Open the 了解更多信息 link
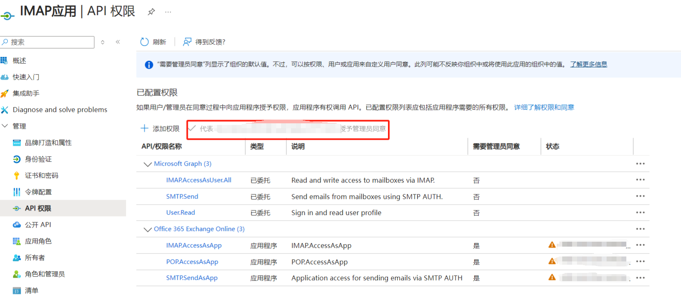 point(588,64)
